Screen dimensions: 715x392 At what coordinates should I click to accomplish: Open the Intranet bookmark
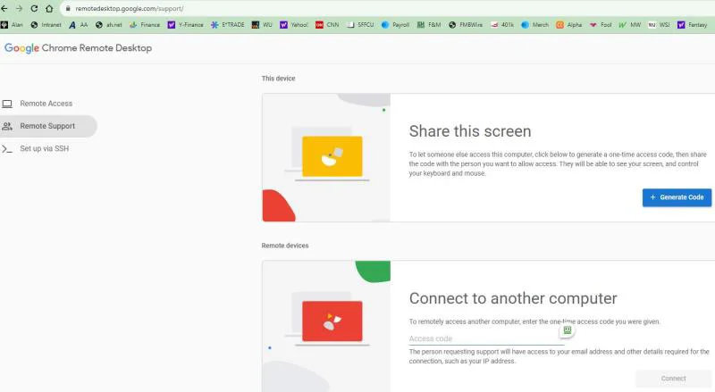click(46, 25)
